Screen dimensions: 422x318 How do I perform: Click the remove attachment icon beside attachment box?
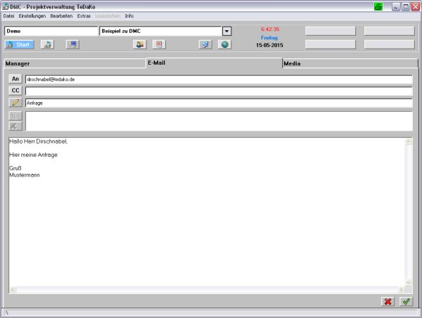[15, 126]
